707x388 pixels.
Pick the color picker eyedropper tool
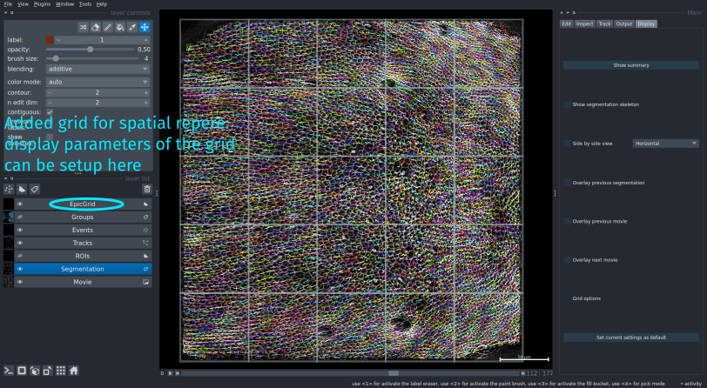[131, 27]
